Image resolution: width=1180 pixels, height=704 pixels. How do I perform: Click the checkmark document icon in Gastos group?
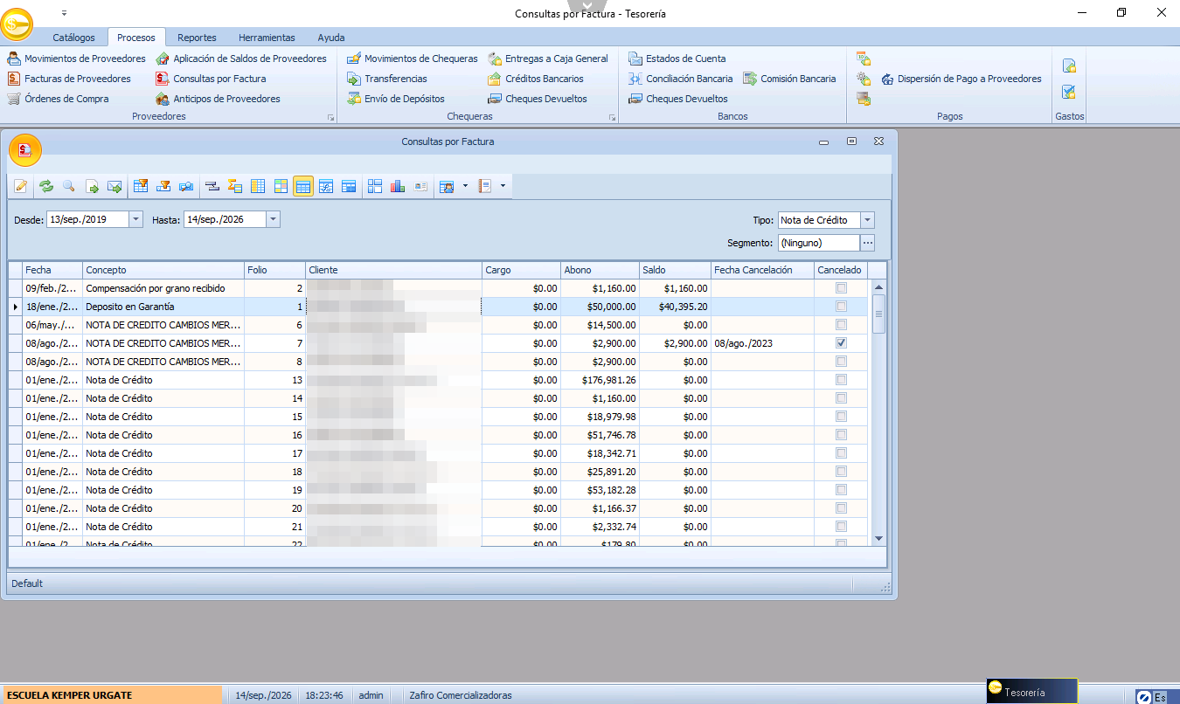pos(1069,92)
